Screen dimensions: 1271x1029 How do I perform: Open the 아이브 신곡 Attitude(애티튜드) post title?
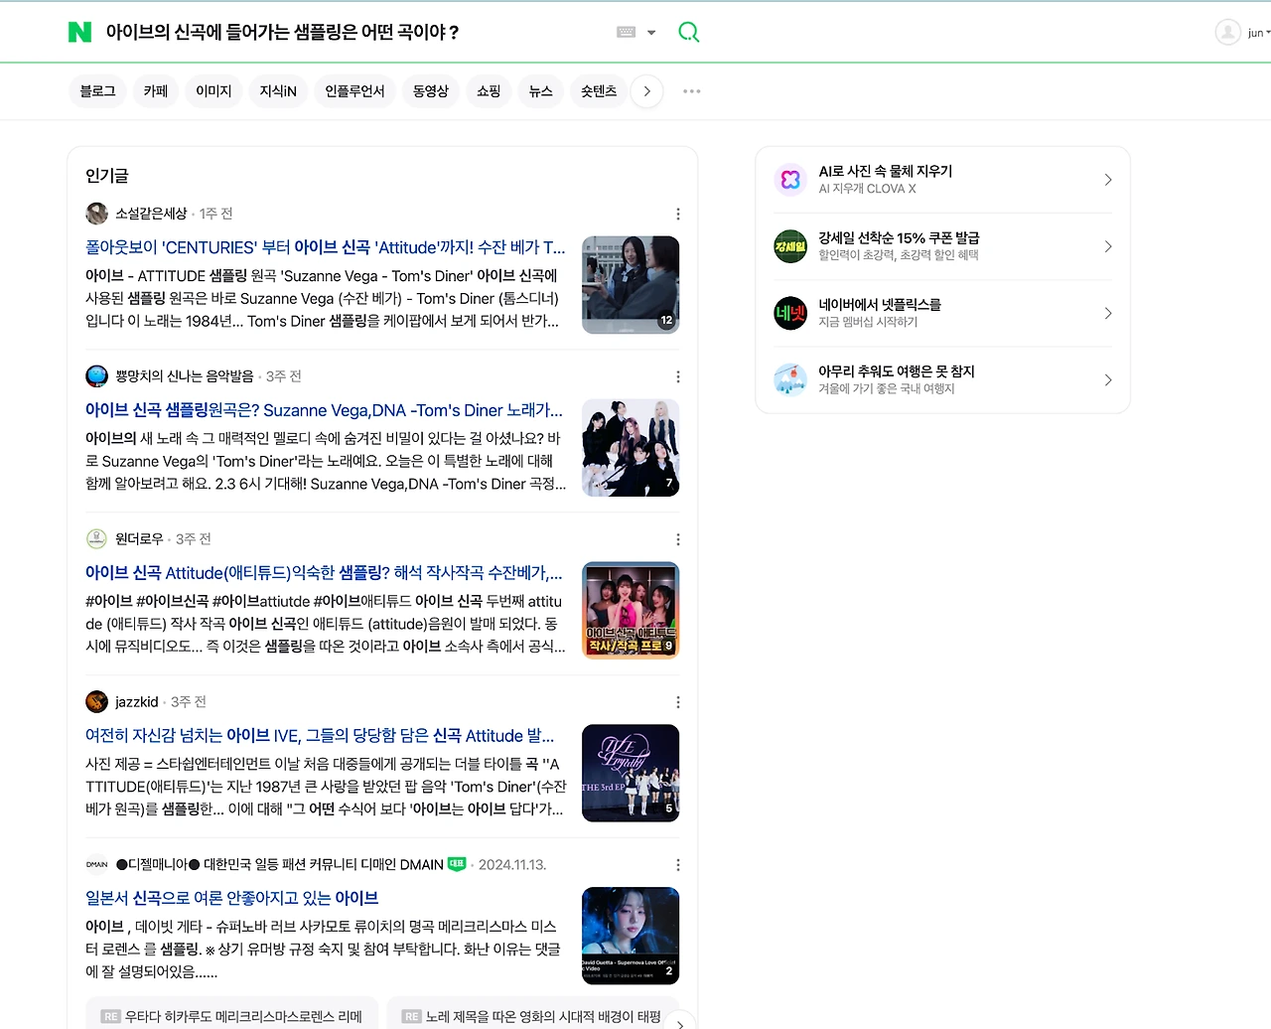pyautogui.click(x=324, y=573)
